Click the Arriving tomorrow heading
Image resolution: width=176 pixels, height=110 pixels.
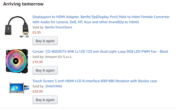point(23,4)
